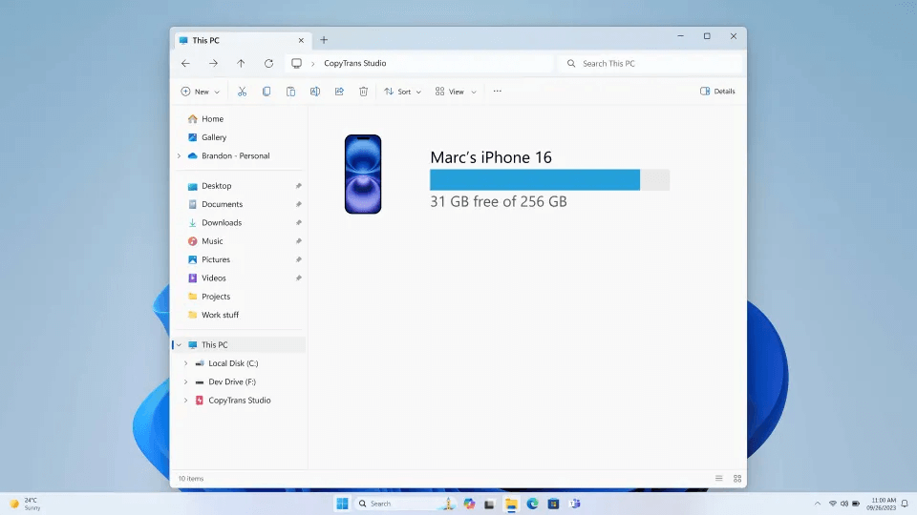Click CopyTrans Studio breadcrumb in address bar

[x=355, y=63]
